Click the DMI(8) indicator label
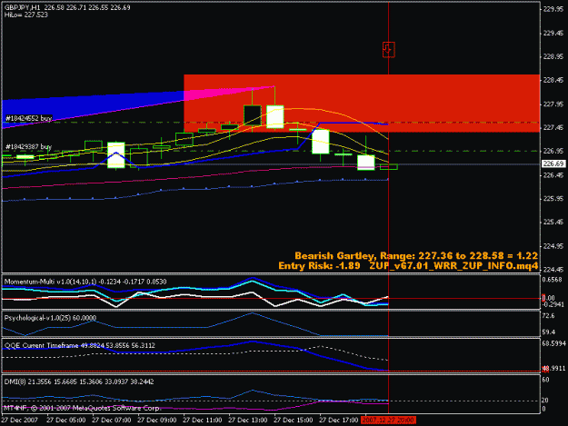This screenshot has height=426, width=568. 79,381
